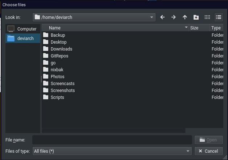This screenshot has width=228, height=160.
Task: Select the GitRepos folder
Action: pyautogui.click(x=132, y=56)
